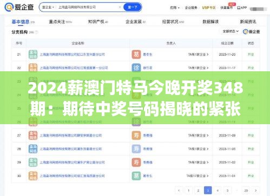Open the 企业服务 header link

pos(191,8)
